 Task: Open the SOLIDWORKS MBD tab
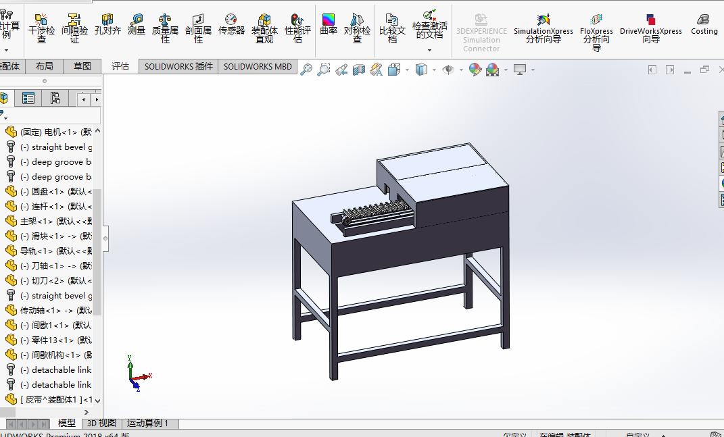[258, 66]
